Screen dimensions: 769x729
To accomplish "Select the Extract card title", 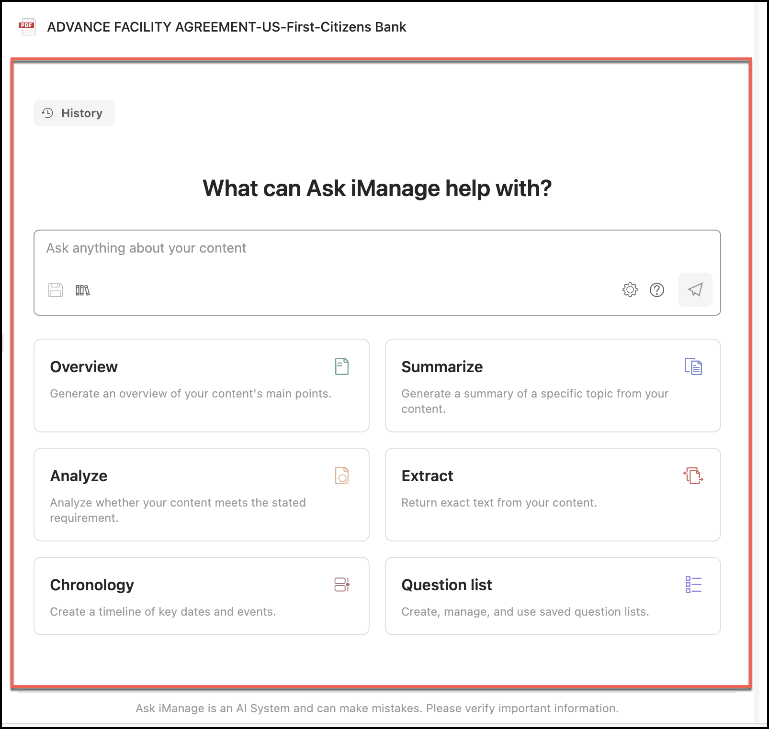I will coord(427,476).
